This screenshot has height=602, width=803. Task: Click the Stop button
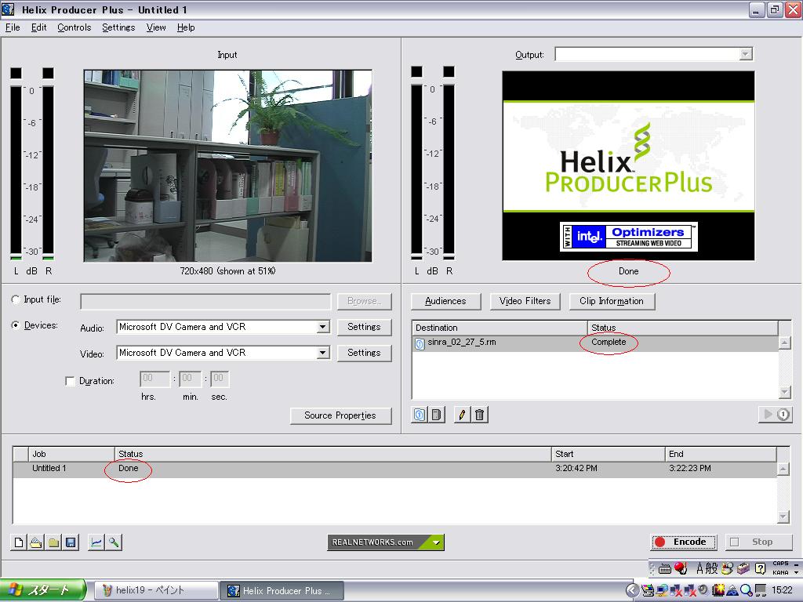pyautogui.click(x=758, y=542)
